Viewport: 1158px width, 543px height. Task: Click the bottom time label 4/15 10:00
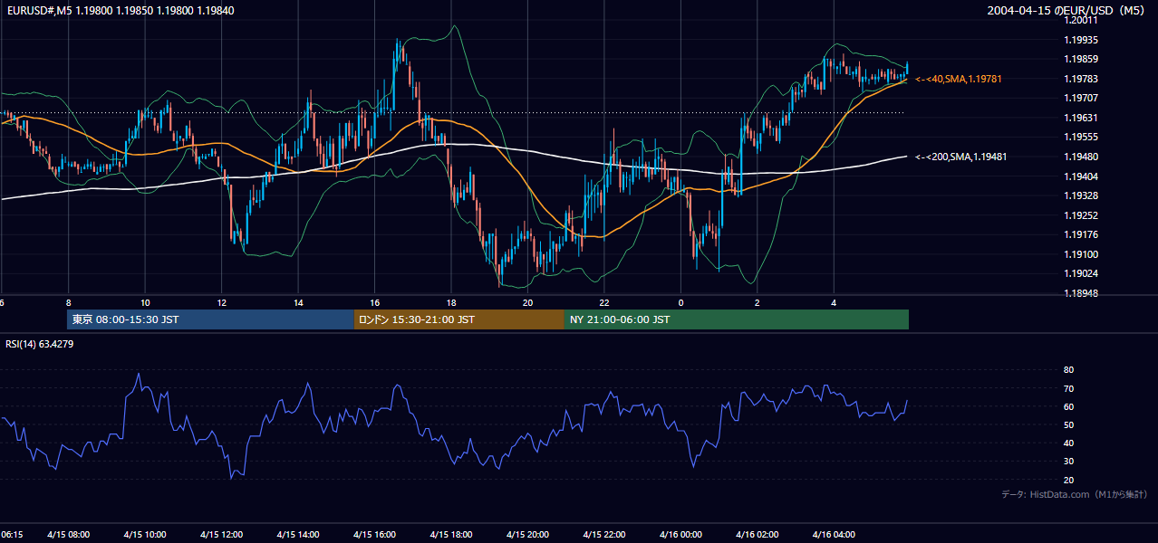pyautogui.click(x=145, y=535)
